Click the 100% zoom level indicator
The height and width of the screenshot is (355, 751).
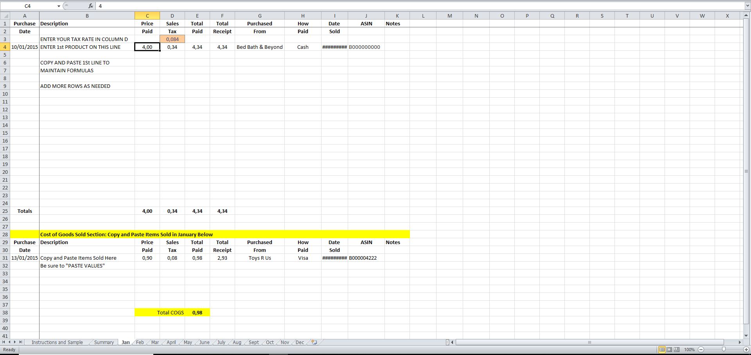tap(690, 350)
